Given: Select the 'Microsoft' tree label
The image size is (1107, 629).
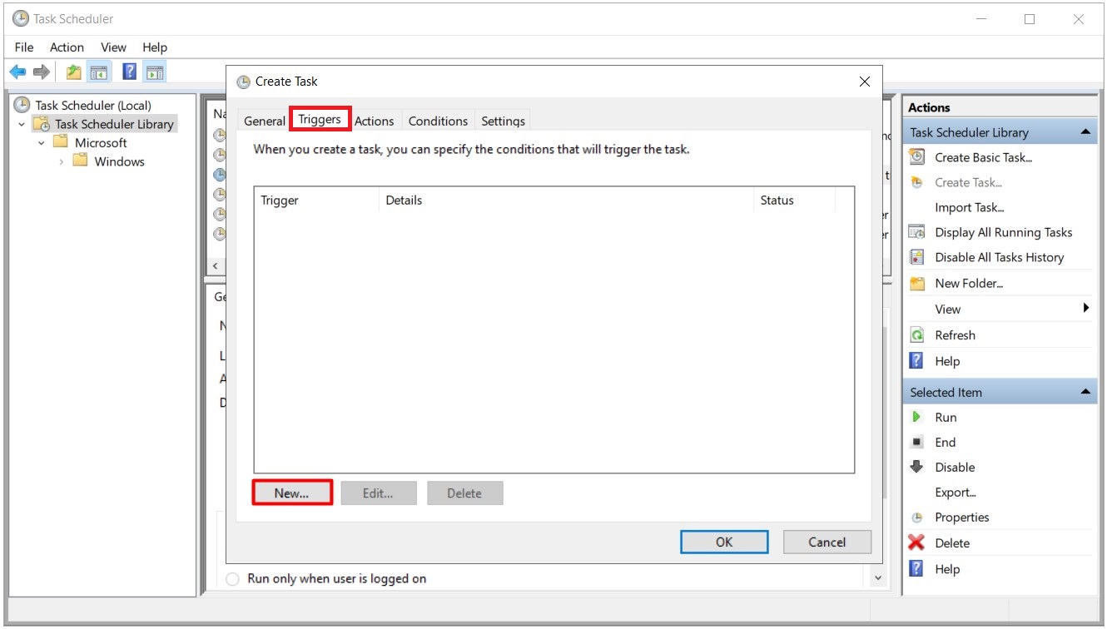Looking at the screenshot, I should point(101,142).
